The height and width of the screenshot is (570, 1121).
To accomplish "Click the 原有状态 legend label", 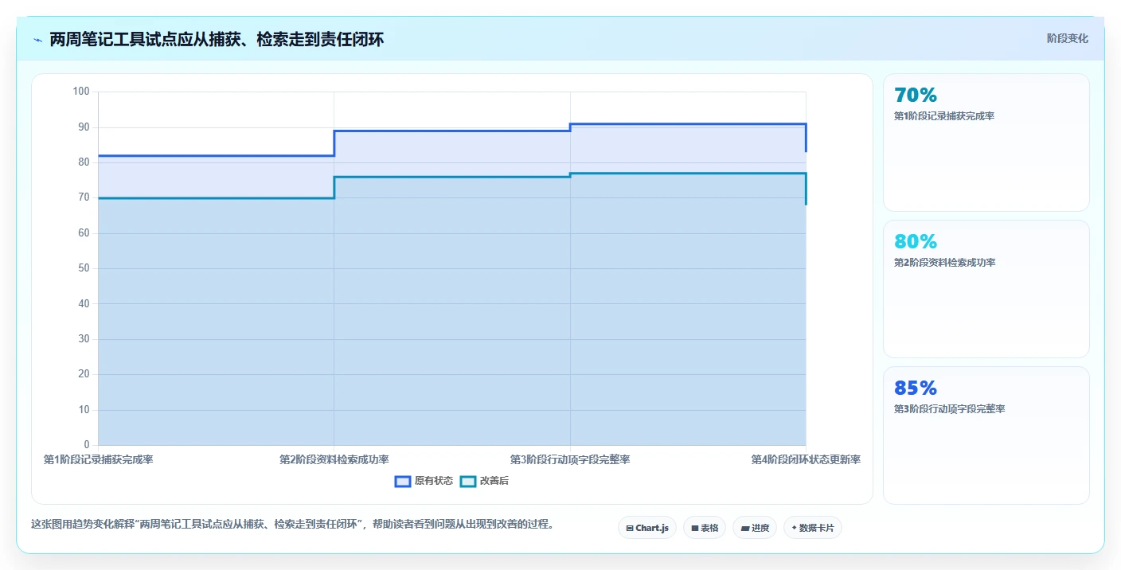I will pos(434,481).
